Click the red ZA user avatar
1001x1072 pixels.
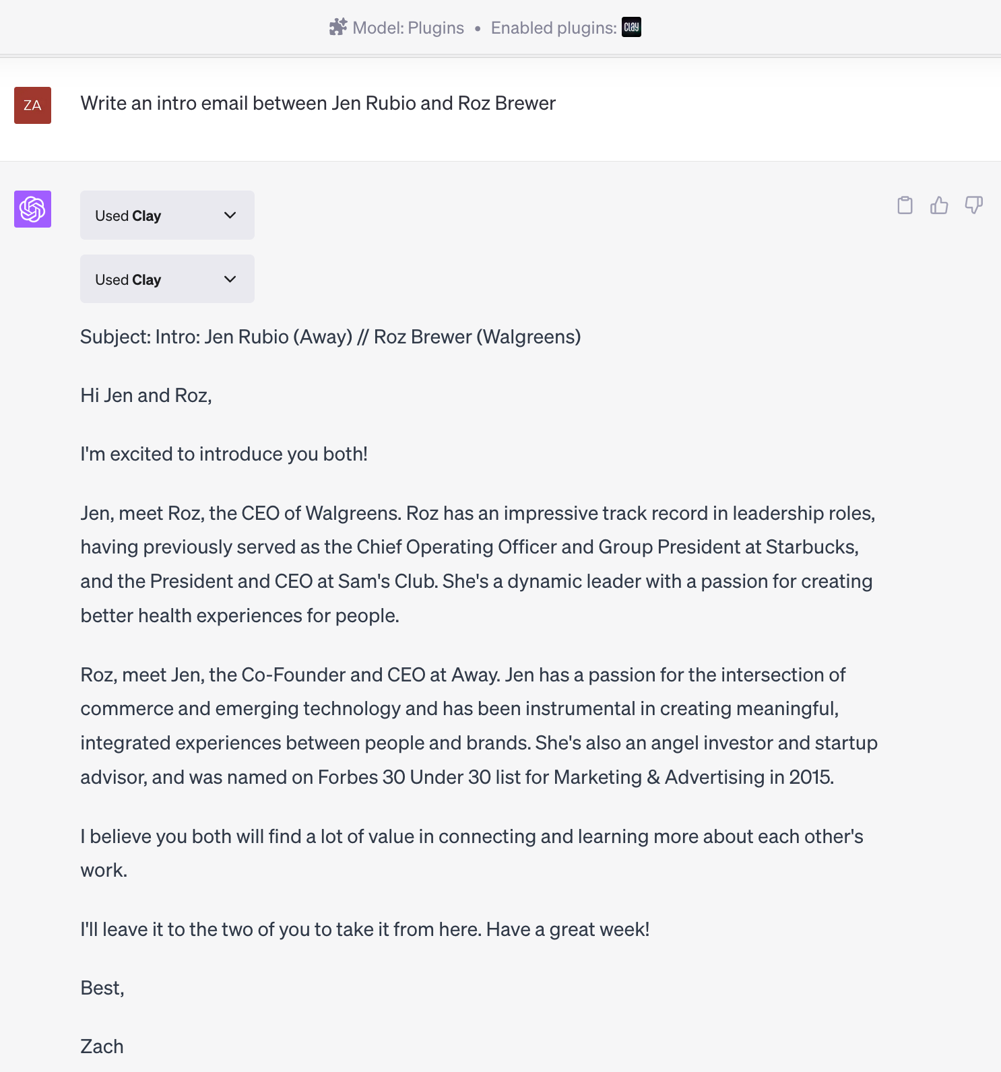tap(32, 105)
